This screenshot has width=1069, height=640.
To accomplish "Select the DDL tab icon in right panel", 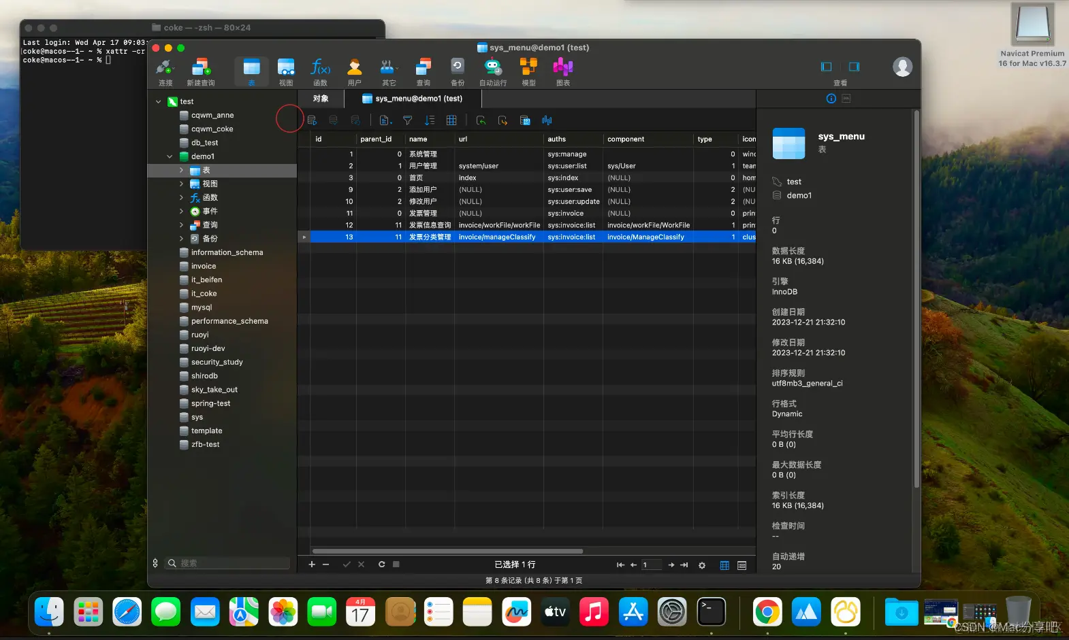I will point(846,99).
